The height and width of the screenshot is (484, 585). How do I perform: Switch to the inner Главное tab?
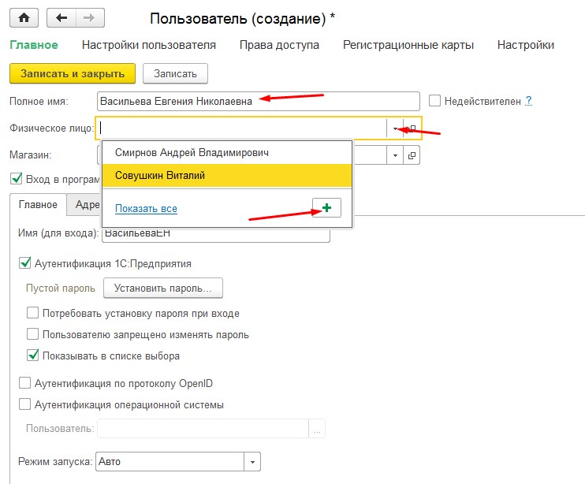[x=38, y=205]
